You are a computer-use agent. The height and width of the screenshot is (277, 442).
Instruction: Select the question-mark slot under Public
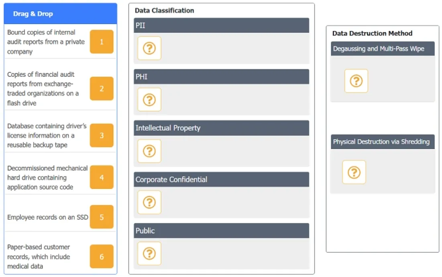pos(149,253)
